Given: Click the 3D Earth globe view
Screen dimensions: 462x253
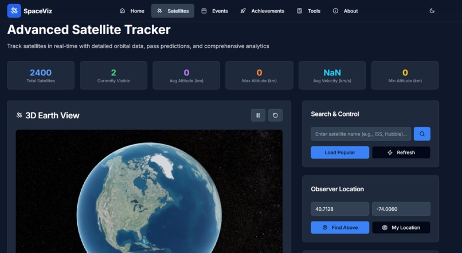Looking at the screenshot, I should pyautogui.click(x=149, y=191).
